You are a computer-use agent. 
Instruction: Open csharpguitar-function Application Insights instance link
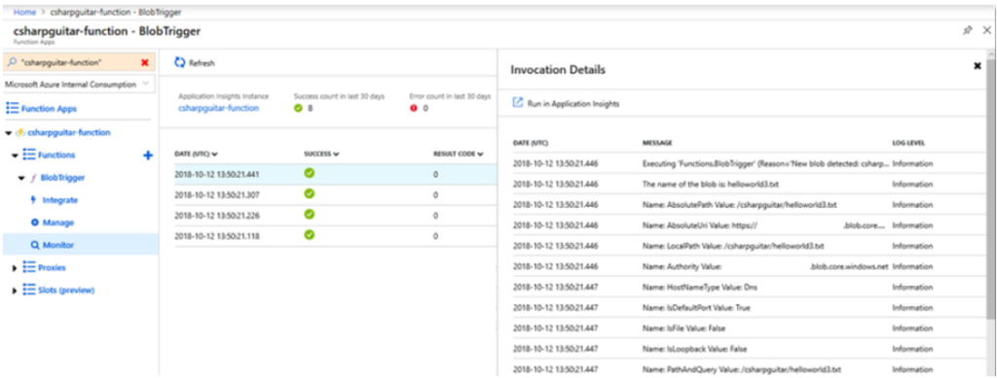click(219, 108)
